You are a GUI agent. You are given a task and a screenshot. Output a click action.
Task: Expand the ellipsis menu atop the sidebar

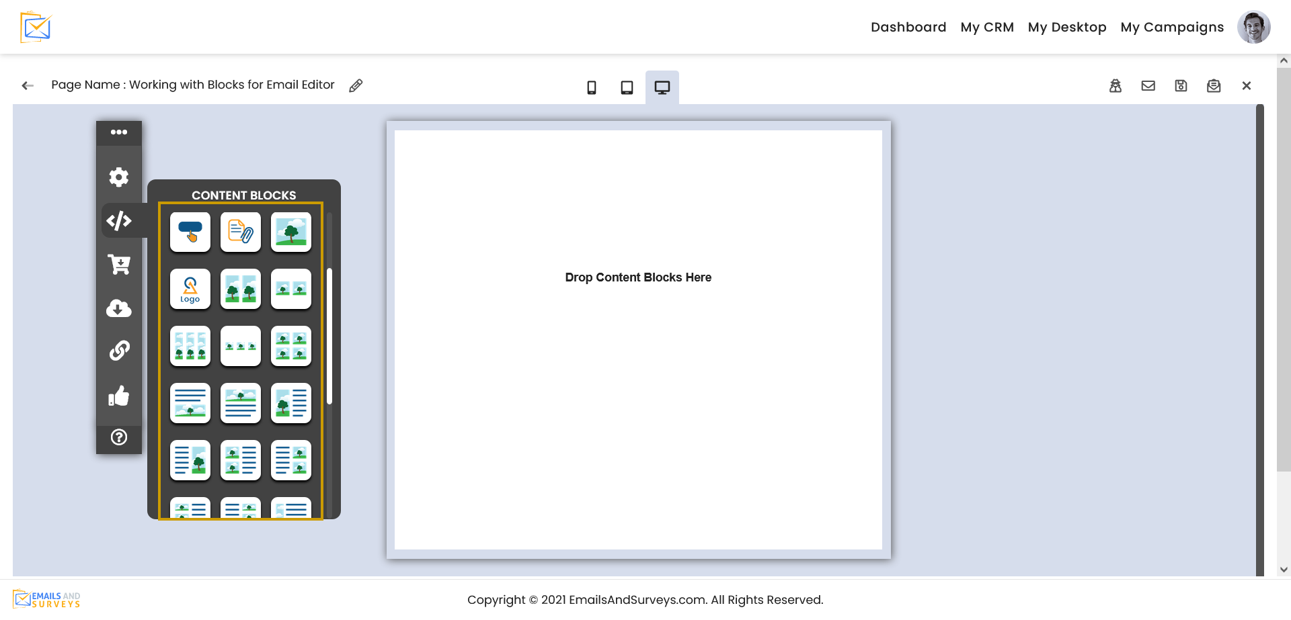pos(119,132)
